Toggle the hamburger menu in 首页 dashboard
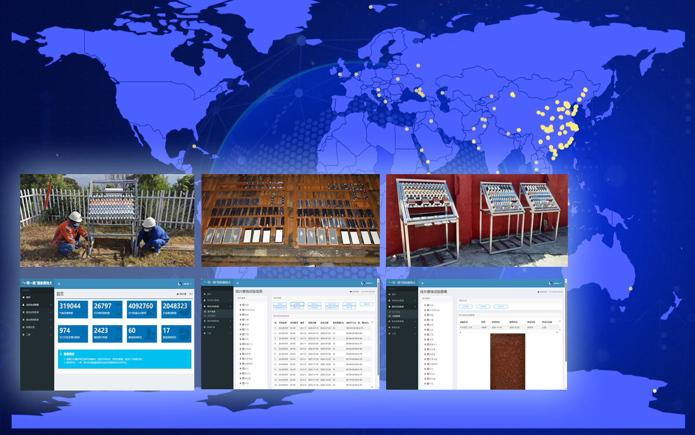The width and height of the screenshot is (695, 435). tap(59, 284)
